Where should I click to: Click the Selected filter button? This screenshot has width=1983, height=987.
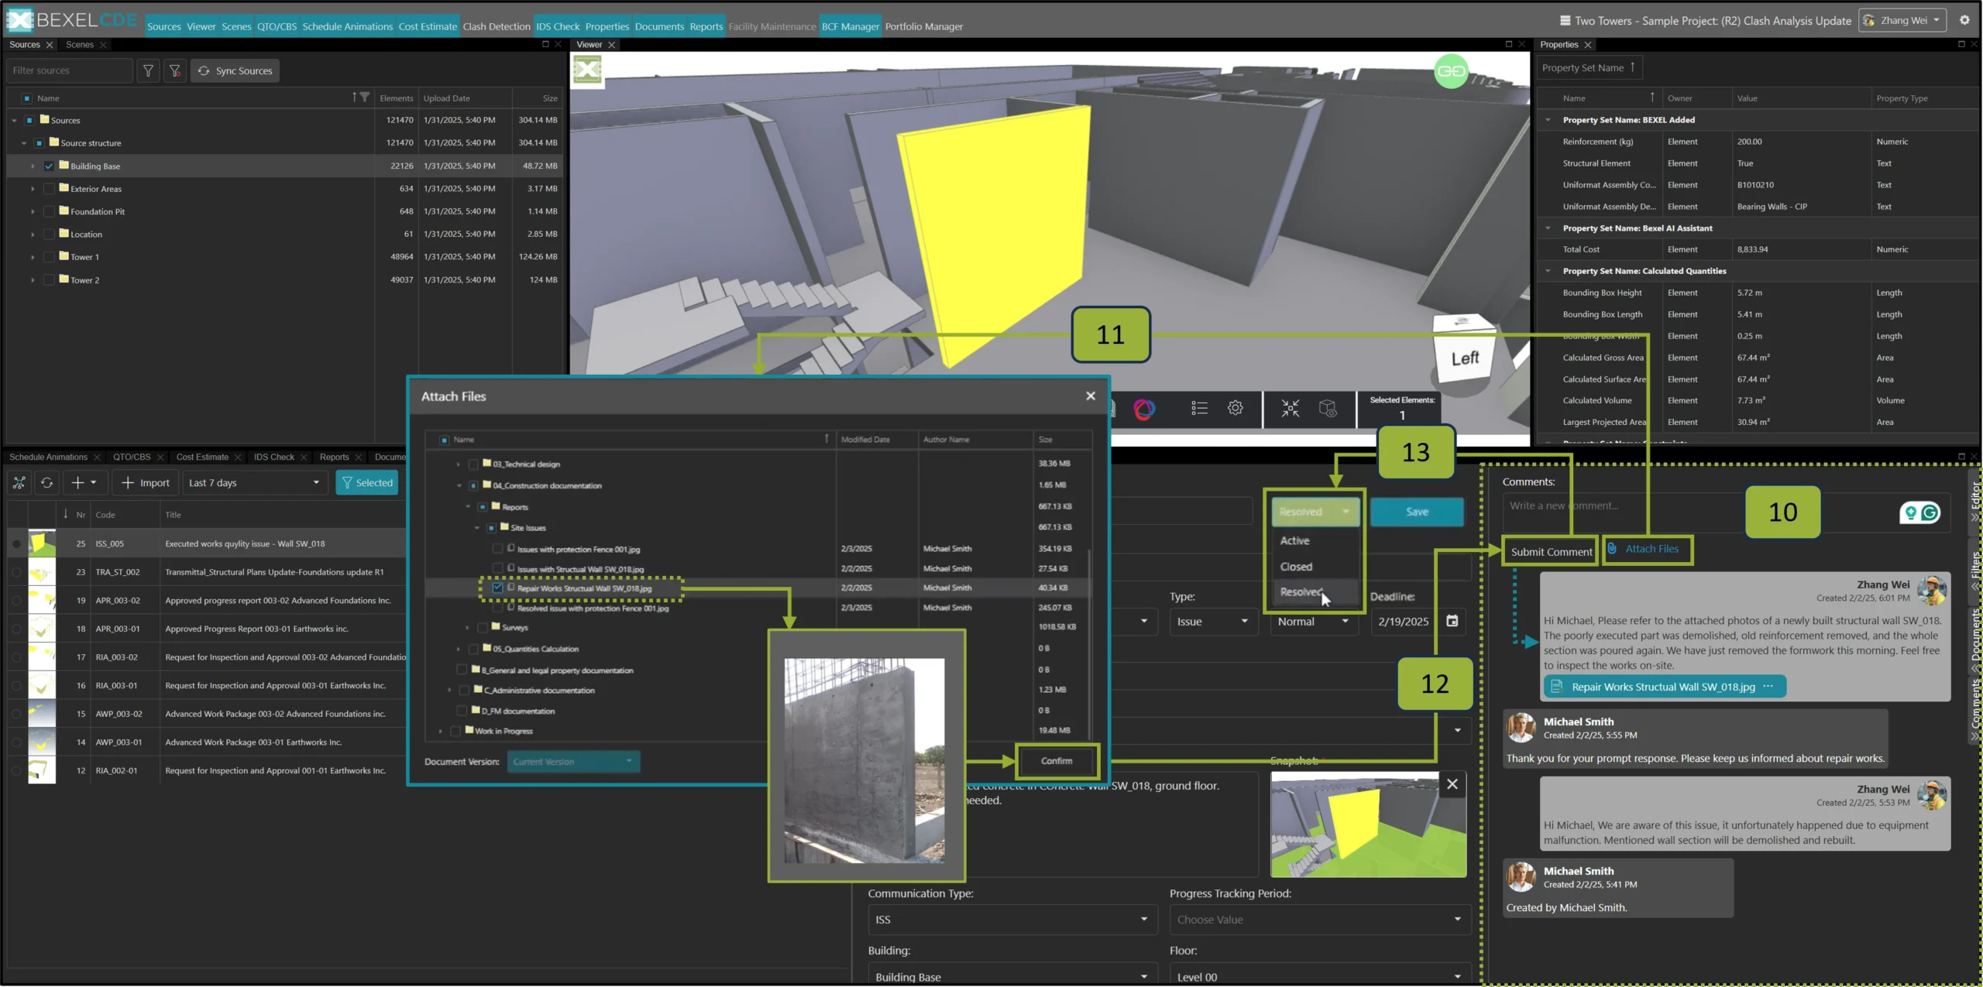tap(367, 483)
